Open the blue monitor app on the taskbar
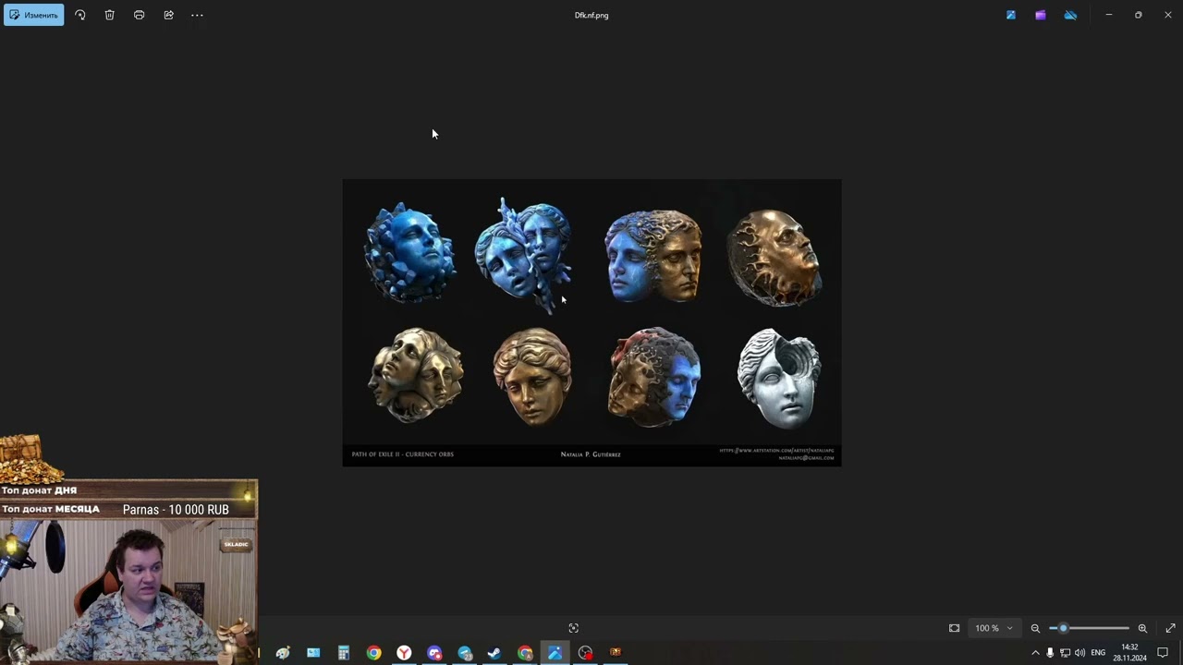Viewport: 1183px width, 665px height. click(x=313, y=653)
